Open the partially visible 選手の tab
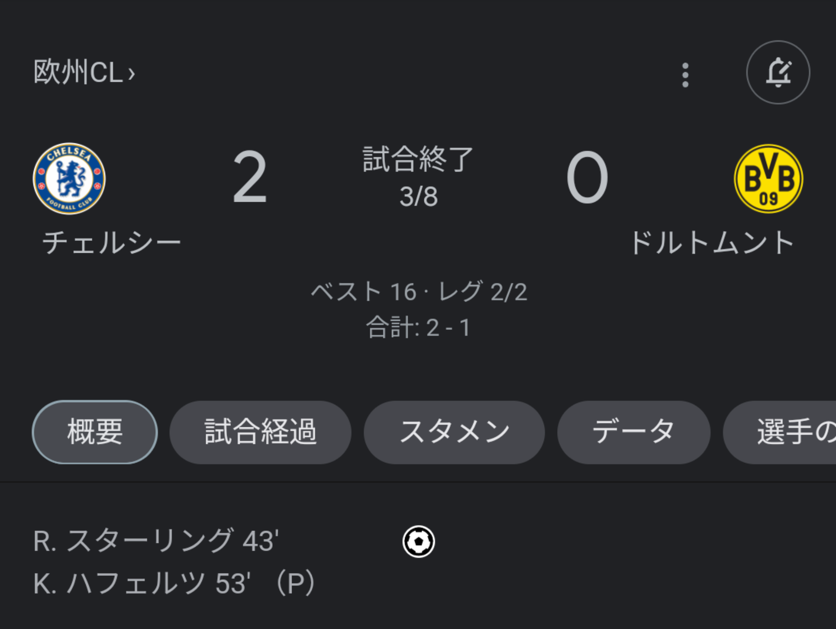This screenshot has width=836, height=629. pyautogui.click(x=780, y=432)
